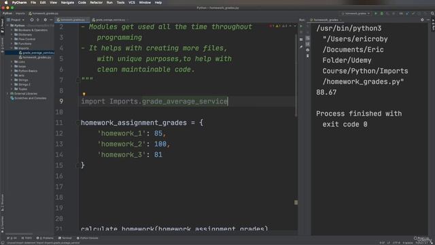
Task: Switch to the homework_grades.py editor tab
Action: click(x=73, y=20)
